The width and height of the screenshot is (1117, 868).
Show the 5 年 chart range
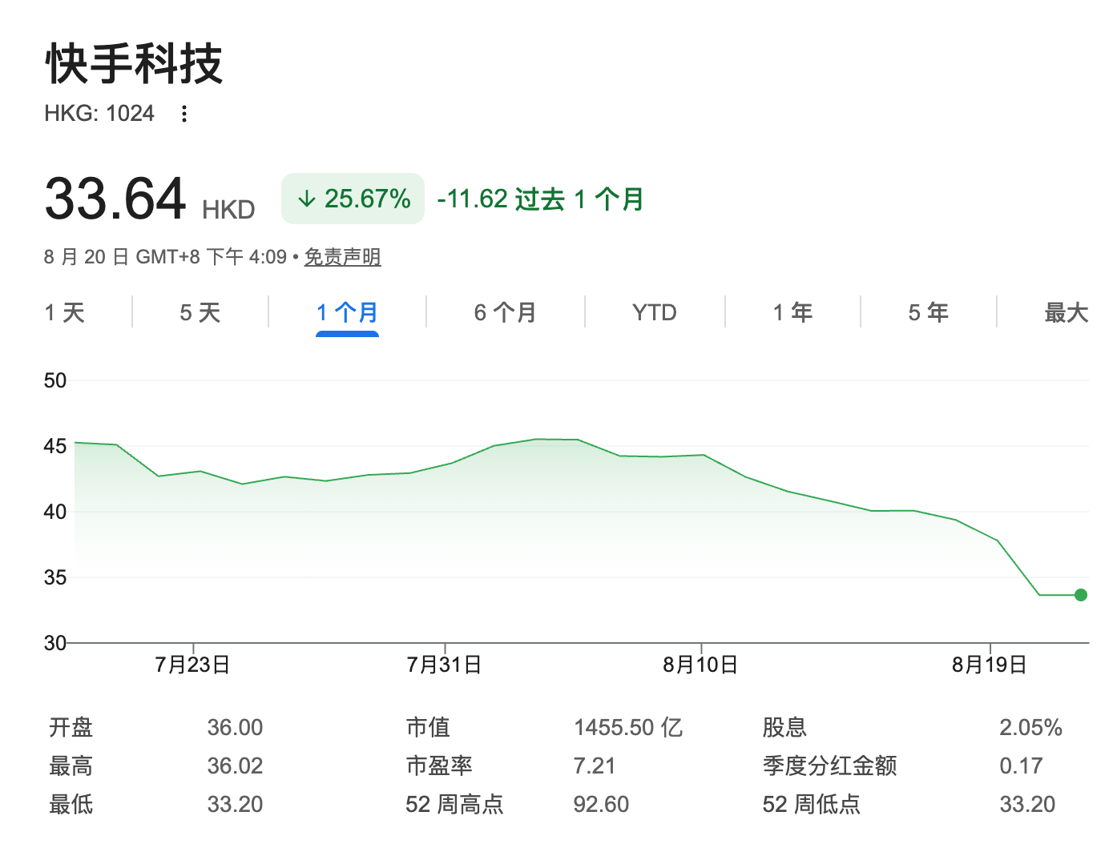pos(929,312)
